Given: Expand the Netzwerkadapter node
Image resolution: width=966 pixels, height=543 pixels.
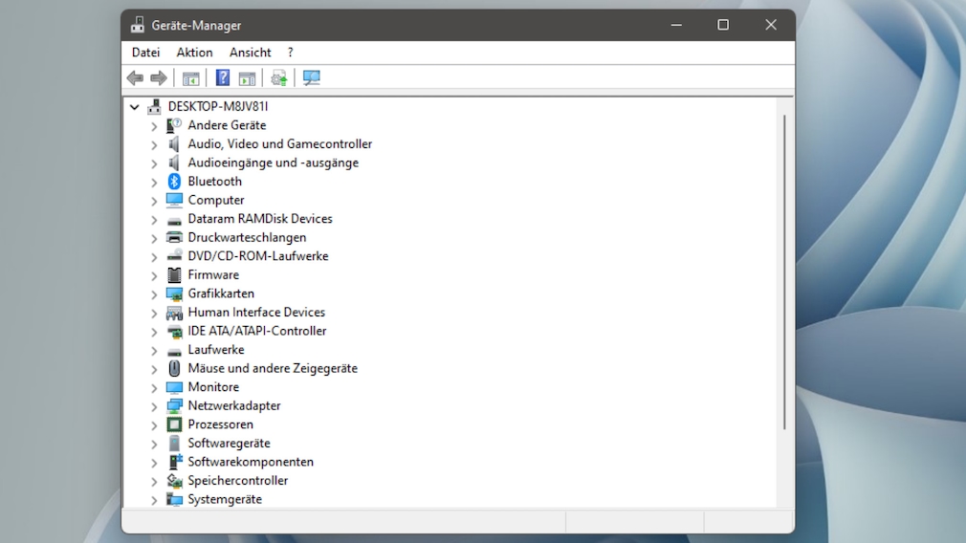Looking at the screenshot, I should pos(154,406).
